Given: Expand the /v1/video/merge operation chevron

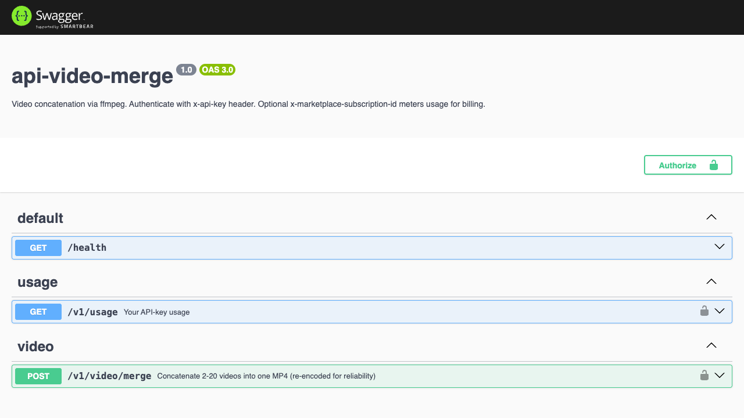Looking at the screenshot, I should pos(720,375).
